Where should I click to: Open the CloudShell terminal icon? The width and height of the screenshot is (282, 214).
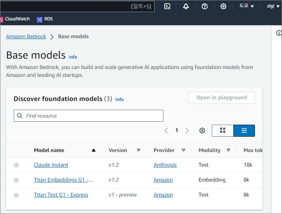[x=167, y=7]
